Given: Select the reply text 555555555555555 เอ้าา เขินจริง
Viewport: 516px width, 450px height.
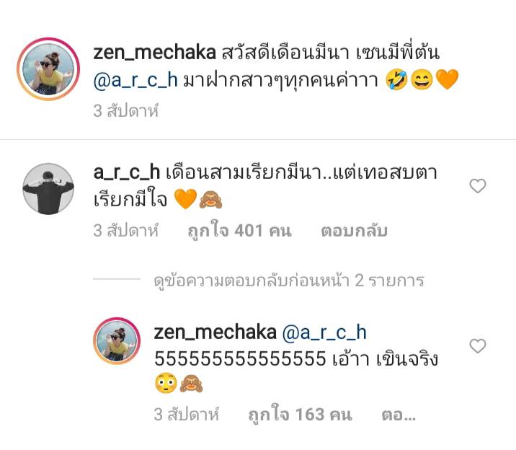Looking at the screenshot, I should (296, 358).
